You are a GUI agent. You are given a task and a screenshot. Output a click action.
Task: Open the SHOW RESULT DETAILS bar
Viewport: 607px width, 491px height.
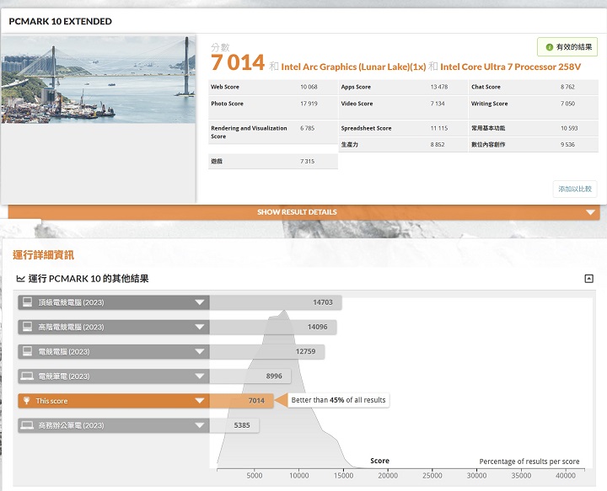[x=303, y=212]
